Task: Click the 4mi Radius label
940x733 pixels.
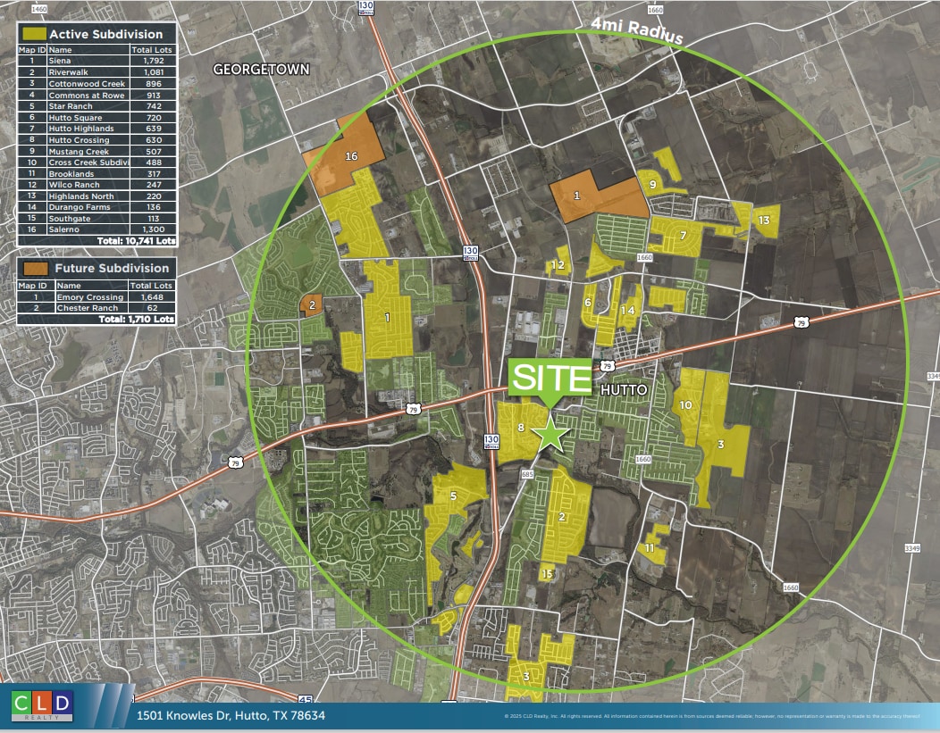Action: coord(637,31)
